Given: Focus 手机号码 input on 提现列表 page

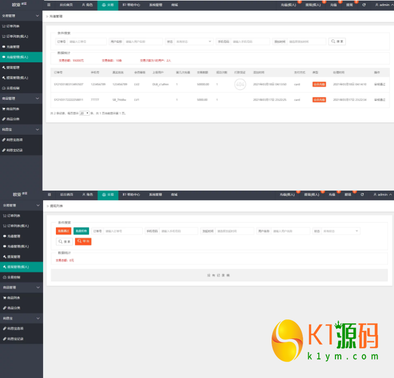Looking at the screenshot, I should (x=178, y=231).
